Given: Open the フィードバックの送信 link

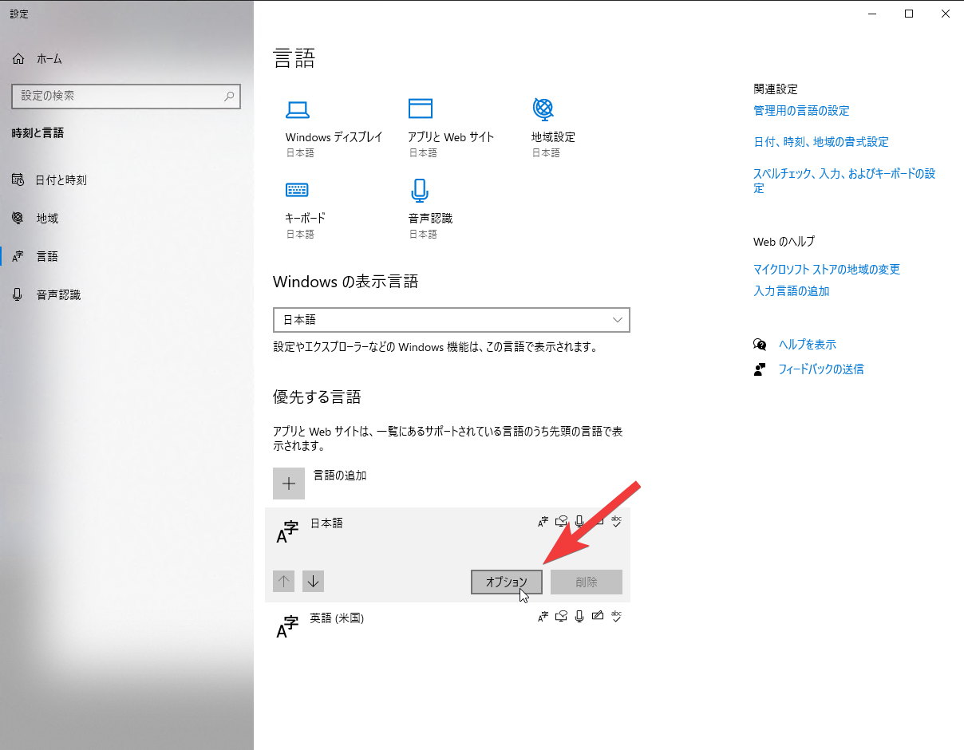Looking at the screenshot, I should point(820,369).
